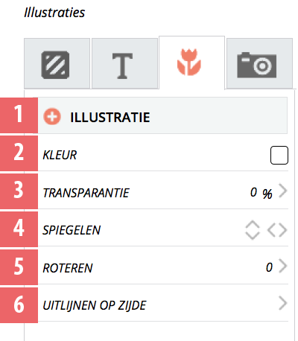Screen dimensions: 298x341
Task: Open the camera Photo tab
Action: 257,65
